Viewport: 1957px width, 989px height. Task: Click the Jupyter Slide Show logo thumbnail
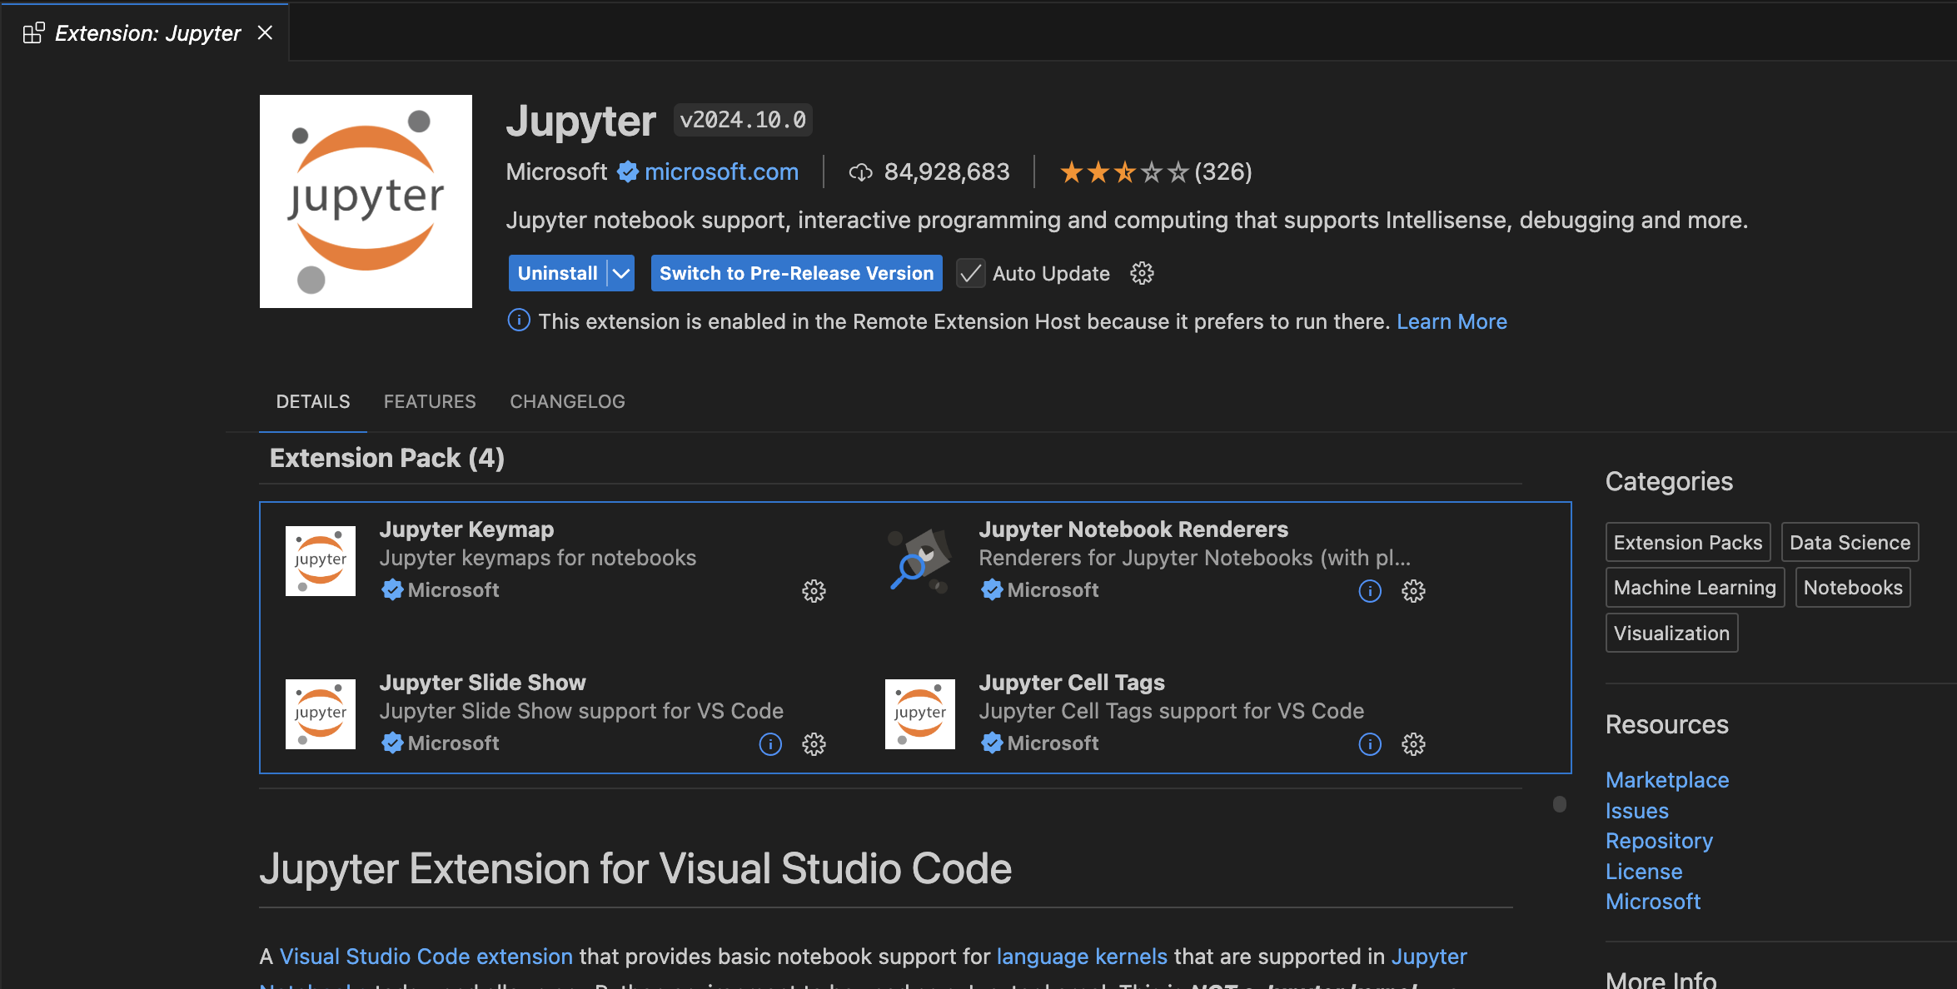click(321, 714)
